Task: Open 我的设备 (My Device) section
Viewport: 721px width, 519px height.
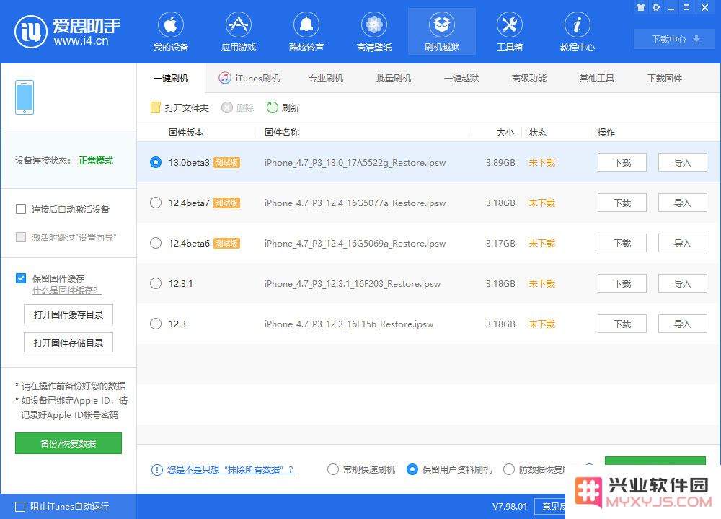Action: [171, 31]
